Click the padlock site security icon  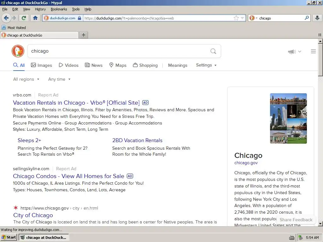point(79,18)
